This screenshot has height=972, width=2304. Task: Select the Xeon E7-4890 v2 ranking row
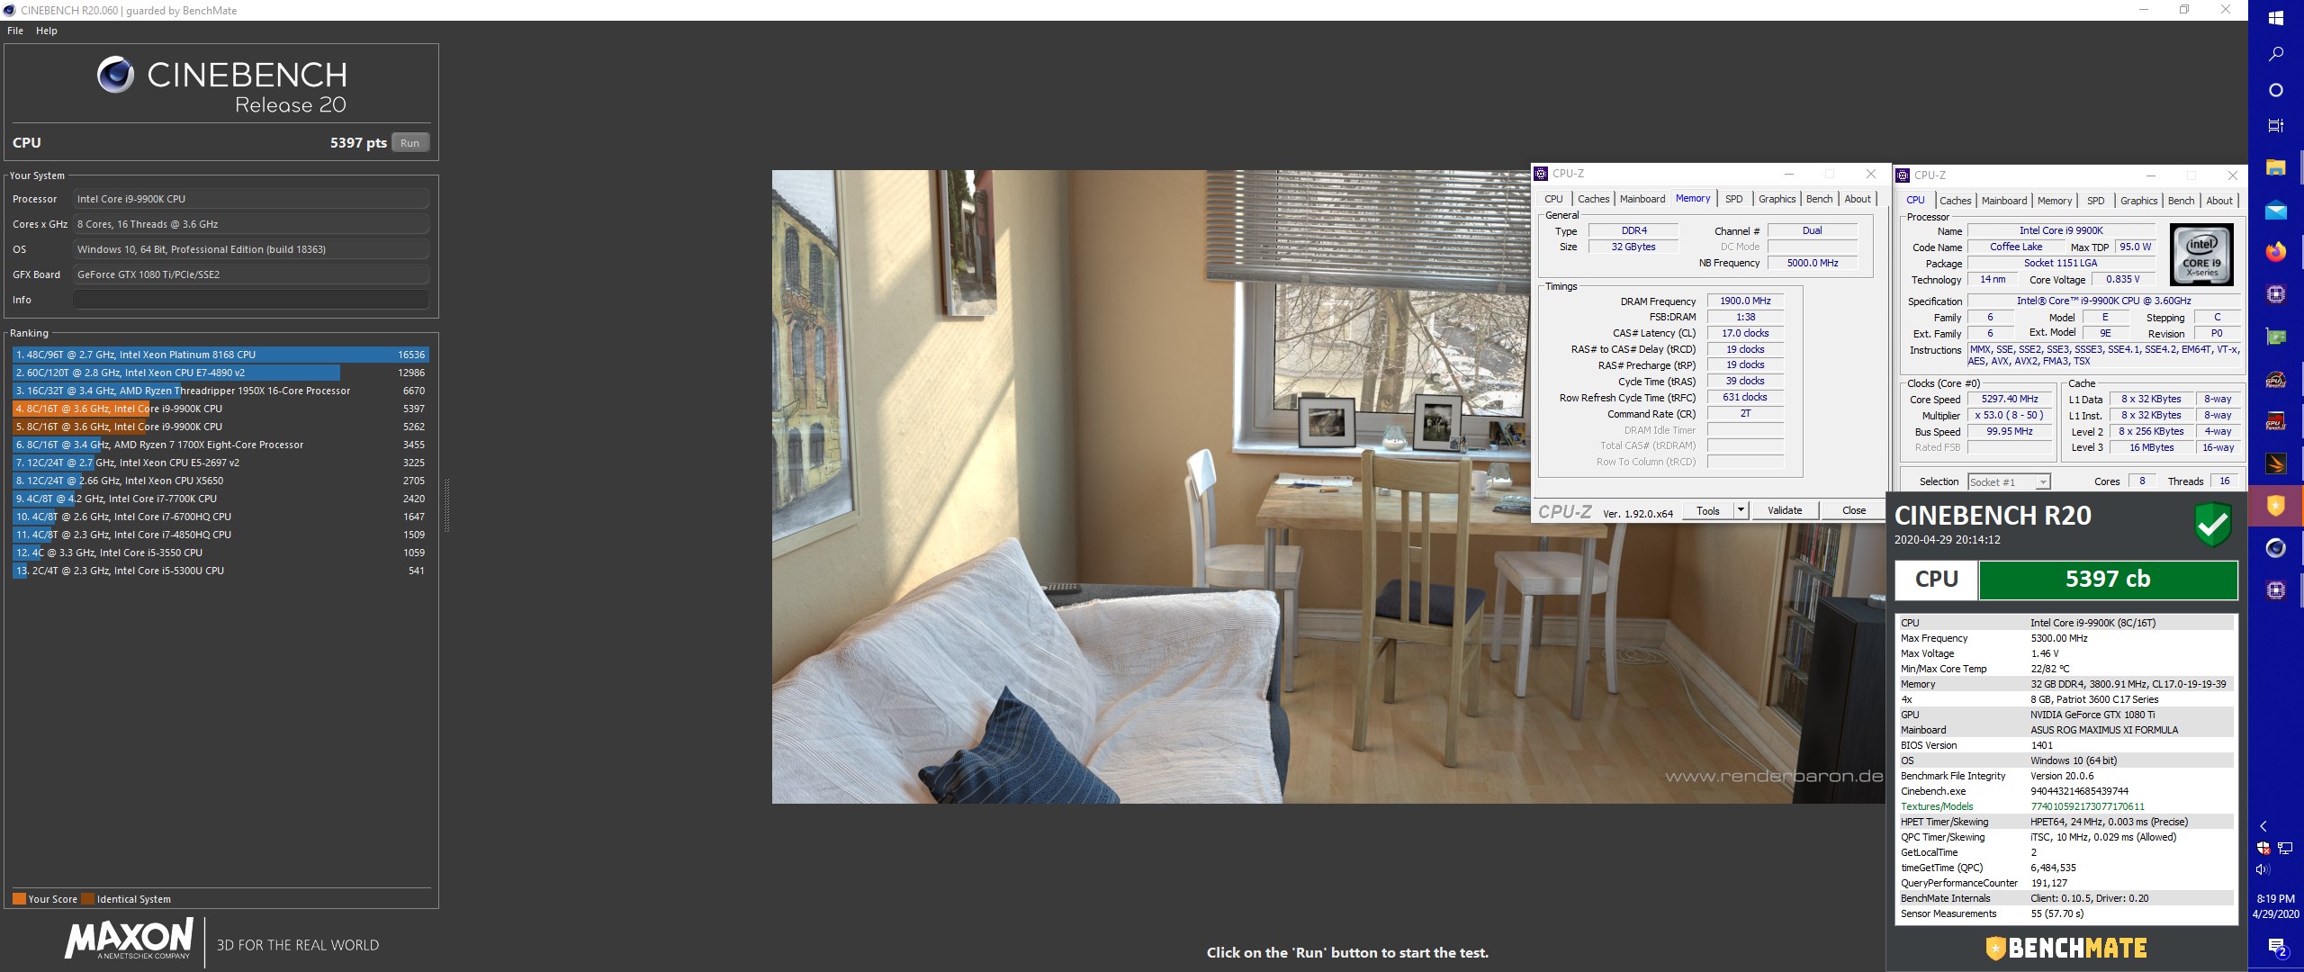click(220, 373)
